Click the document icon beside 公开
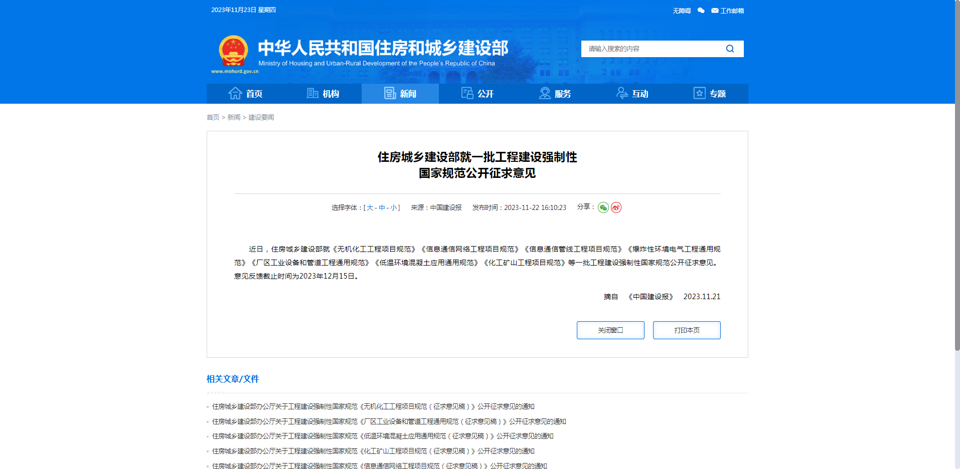 coord(467,93)
